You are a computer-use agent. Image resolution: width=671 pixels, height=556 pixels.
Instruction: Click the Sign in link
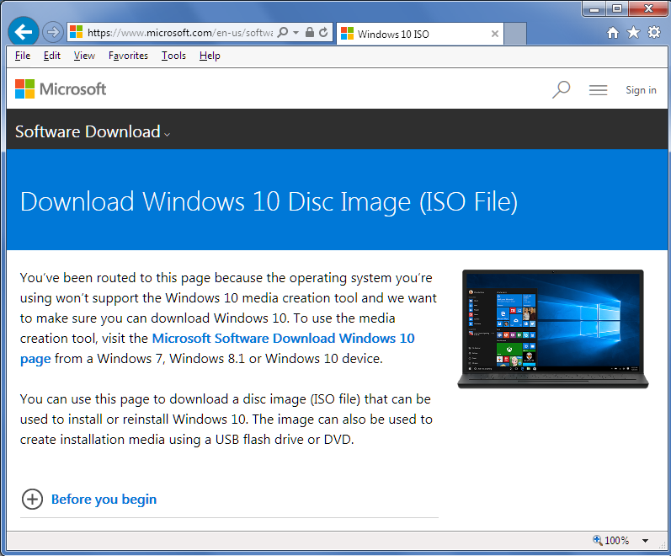[641, 90]
